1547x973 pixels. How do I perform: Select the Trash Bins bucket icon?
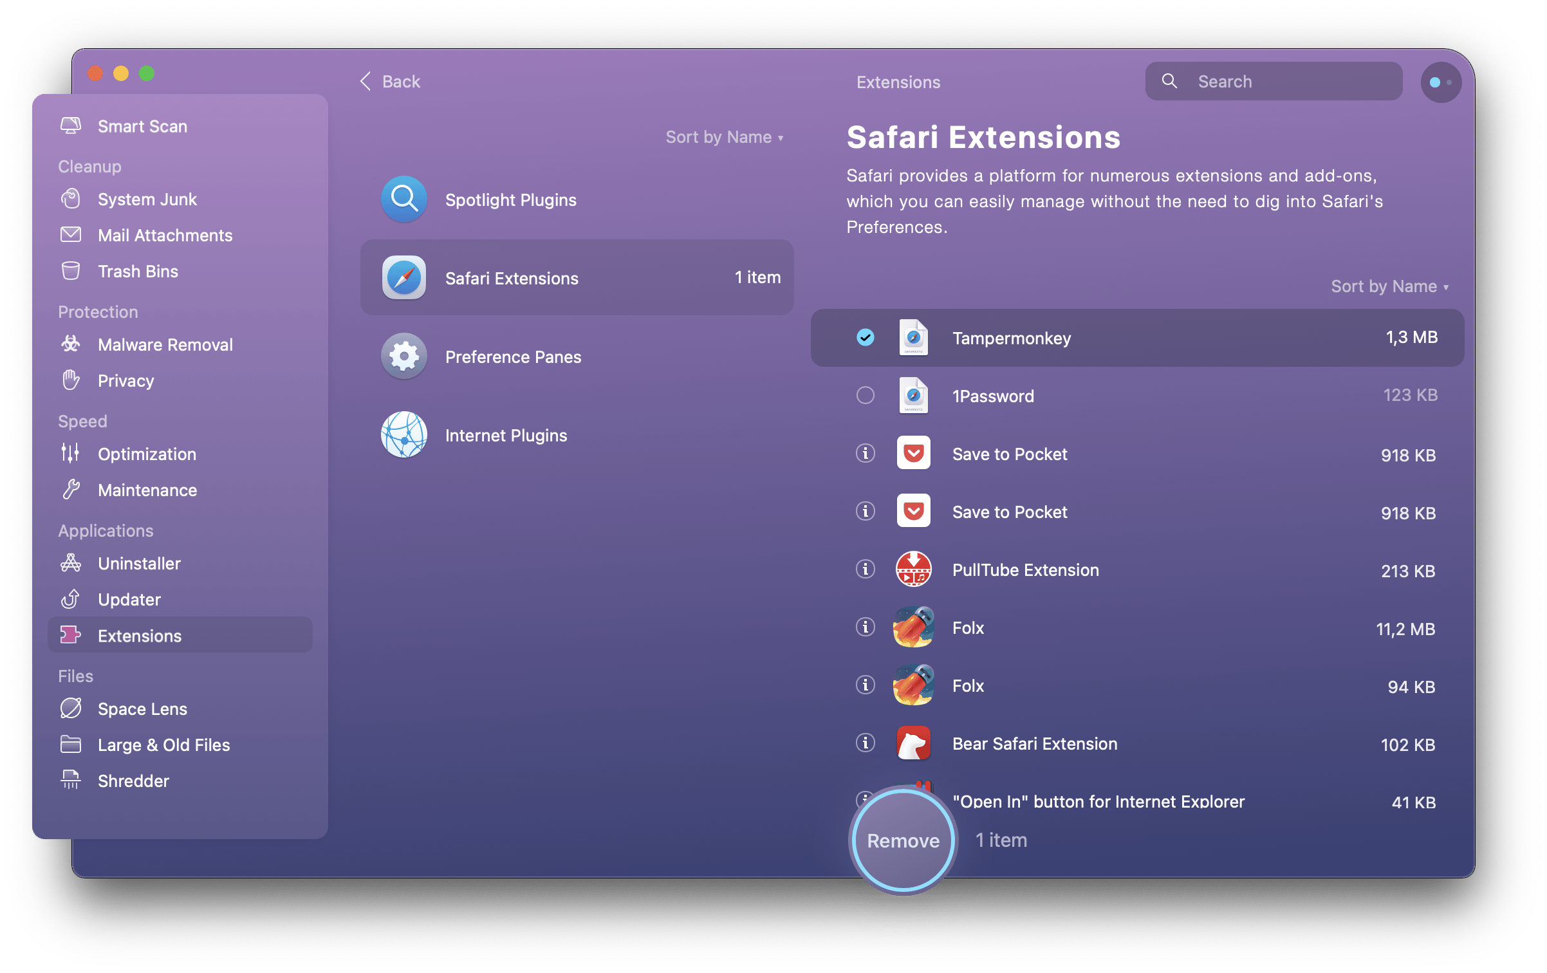coord(71,271)
